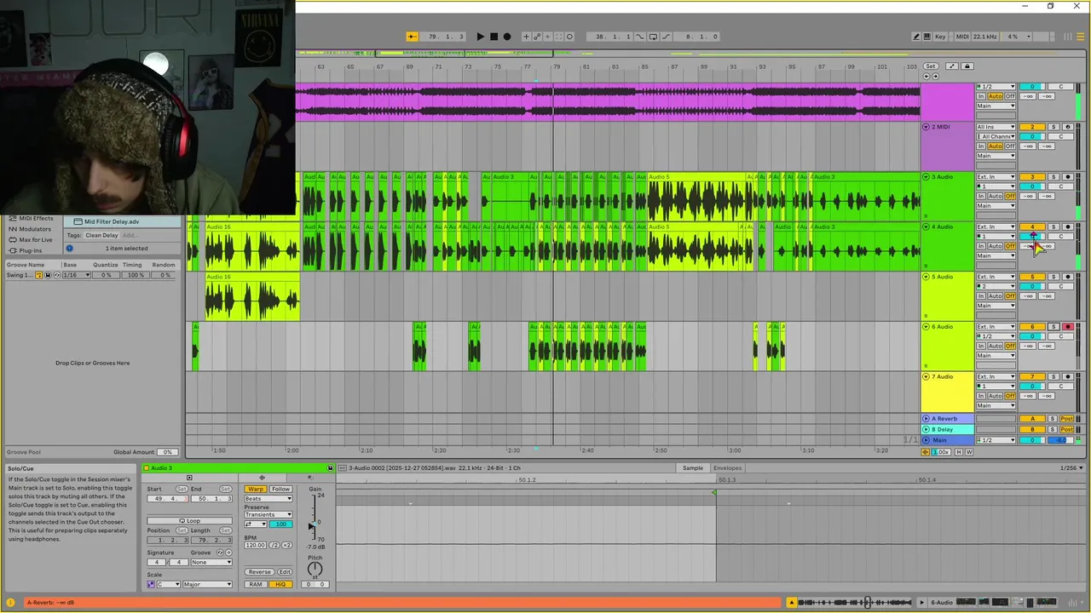
Task: Toggle the Automation Arm icon
Action: [x=537, y=37]
